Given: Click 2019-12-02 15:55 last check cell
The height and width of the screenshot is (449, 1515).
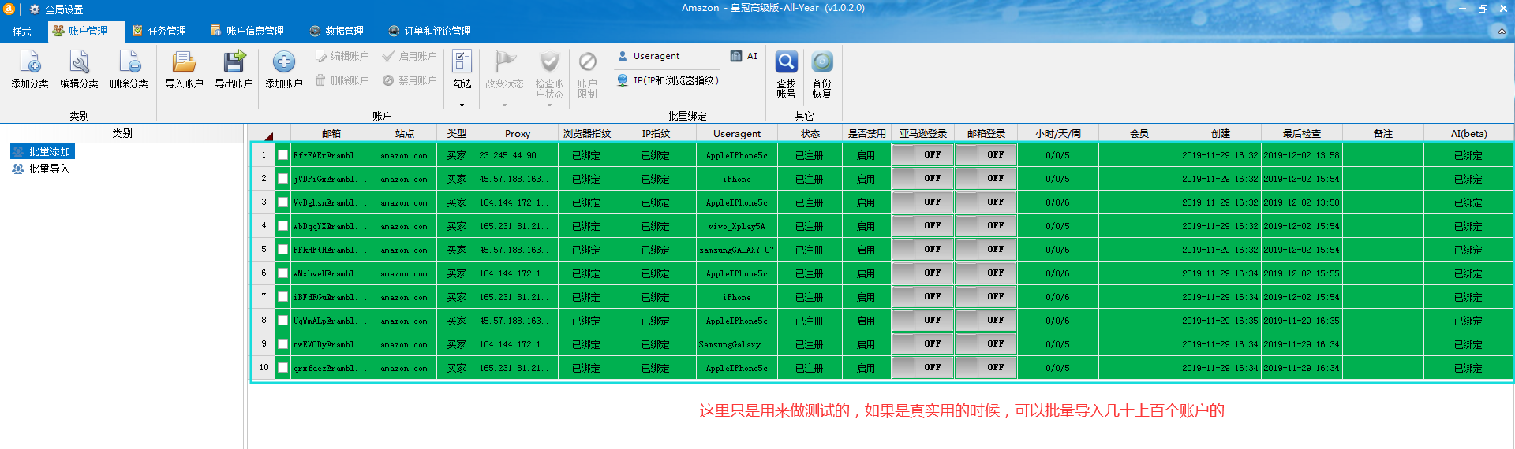Looking at the screenshot, I should (x=1302, y=273).
